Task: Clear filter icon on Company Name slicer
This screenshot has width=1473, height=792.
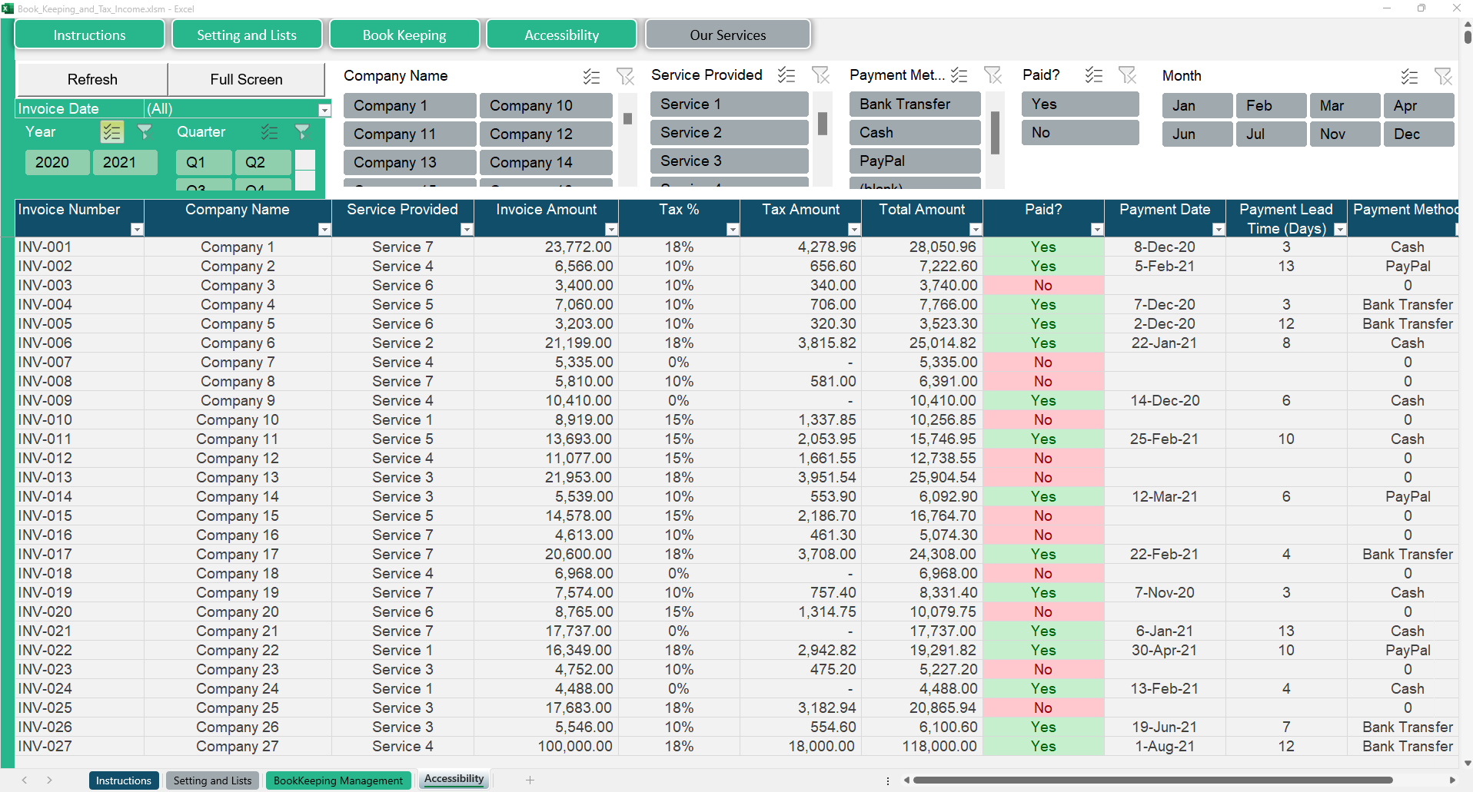Action: tap(625, 76)
